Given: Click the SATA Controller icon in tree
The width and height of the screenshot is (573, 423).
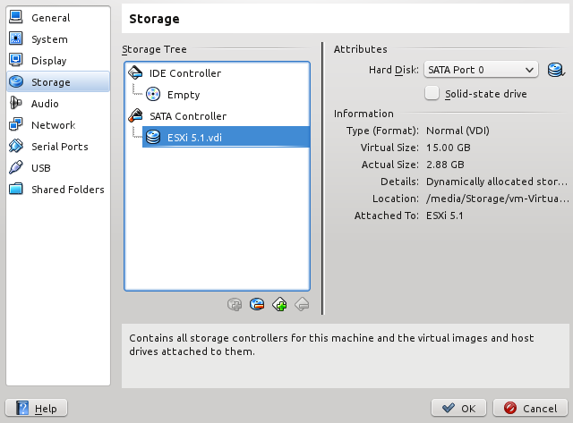Looking at the screenshot, I should pos(135,116).
